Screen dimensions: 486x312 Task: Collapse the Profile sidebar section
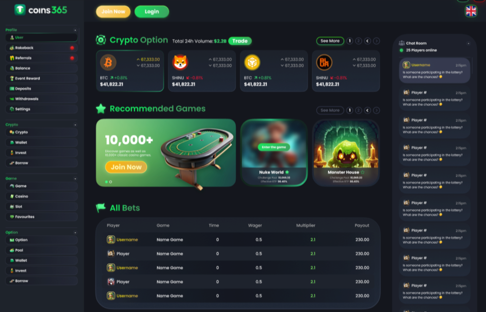click(x=75, y=30)
